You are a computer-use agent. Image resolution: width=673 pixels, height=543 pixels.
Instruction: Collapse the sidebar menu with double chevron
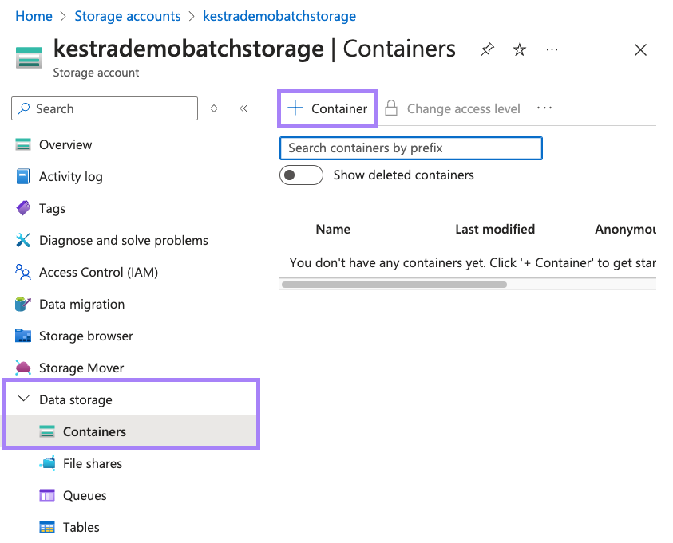243,108
